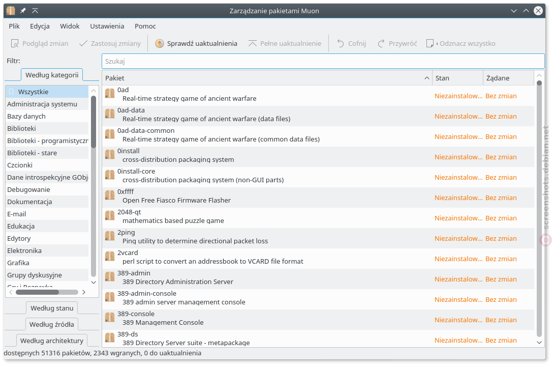Viewport: 552px width, 366px height.
Task: Click the package icon for 0install
Action: (110, 154)
